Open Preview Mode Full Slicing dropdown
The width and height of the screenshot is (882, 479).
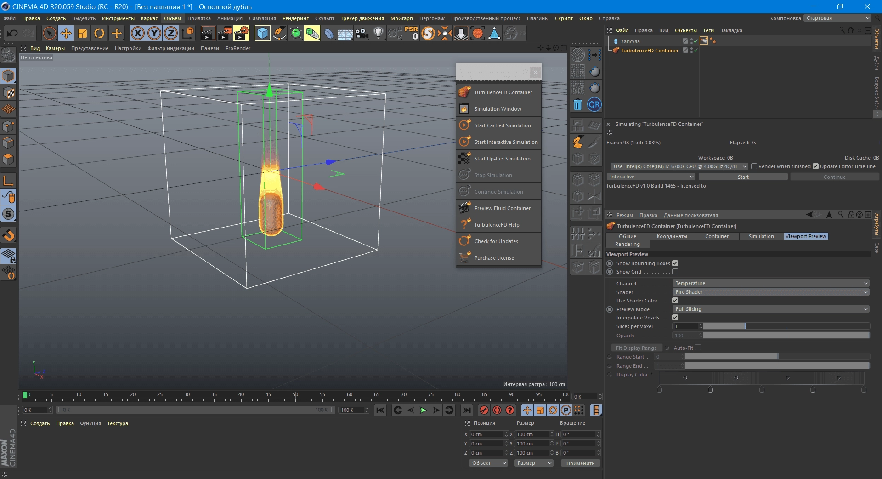click(771, 309)
